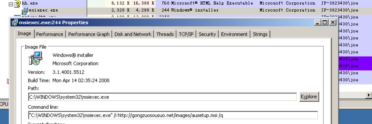Click the hh.exe help icon in process tree
Image resolution: width=372 pixels, height=124 pixels.
click(x=17, y=4)
